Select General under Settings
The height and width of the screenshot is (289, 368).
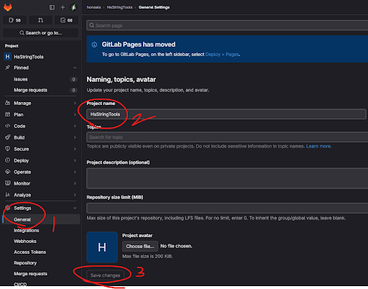coord(41,219)
